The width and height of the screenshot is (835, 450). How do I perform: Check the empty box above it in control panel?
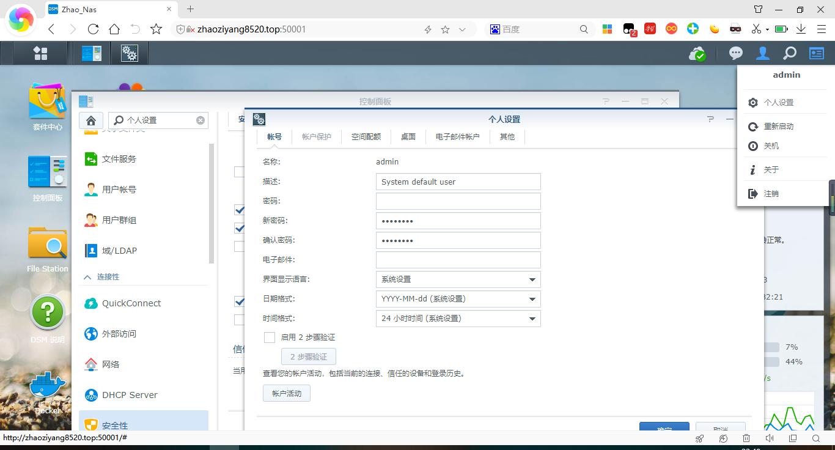click(239, 172)
